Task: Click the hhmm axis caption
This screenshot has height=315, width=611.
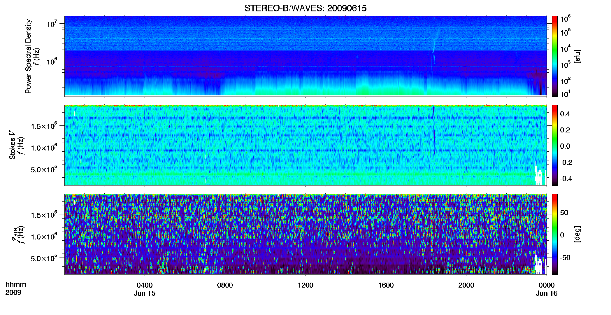Action: point(15,284)
